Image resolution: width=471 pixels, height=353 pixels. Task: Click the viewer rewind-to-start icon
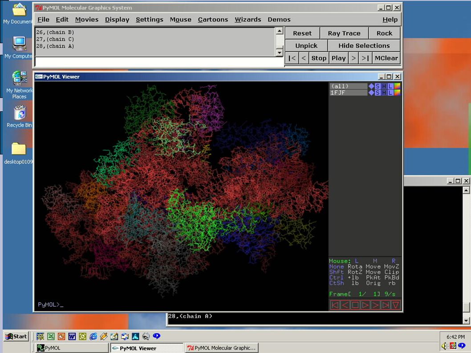tap(335, 305)
